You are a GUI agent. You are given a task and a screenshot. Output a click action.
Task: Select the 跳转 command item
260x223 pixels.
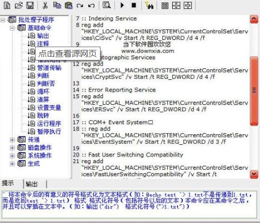[43, 115]
